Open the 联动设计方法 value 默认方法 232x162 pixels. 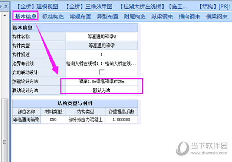[x=102, y=90]
